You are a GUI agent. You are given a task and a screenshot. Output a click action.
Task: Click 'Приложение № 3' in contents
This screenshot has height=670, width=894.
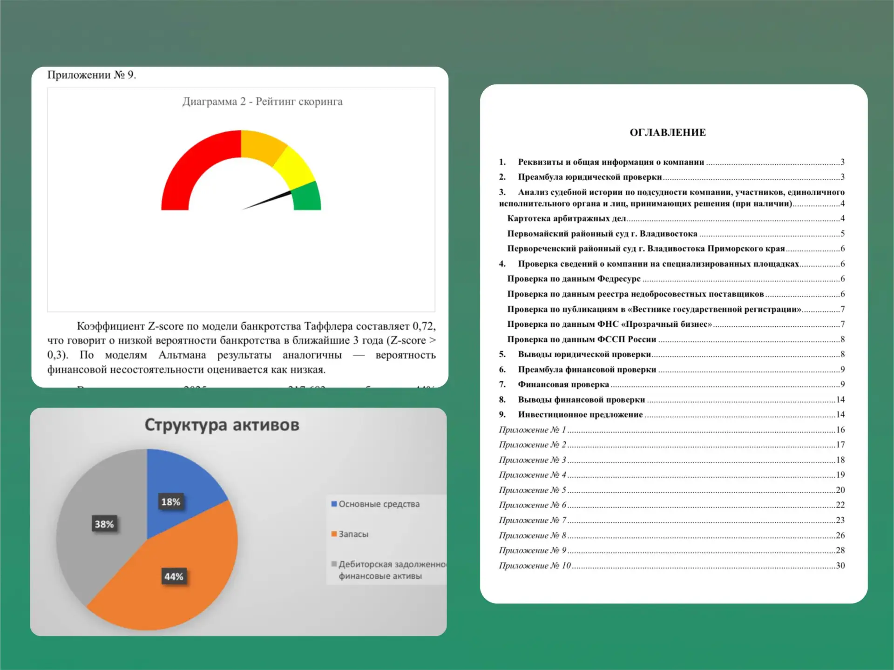coord(671,460)
